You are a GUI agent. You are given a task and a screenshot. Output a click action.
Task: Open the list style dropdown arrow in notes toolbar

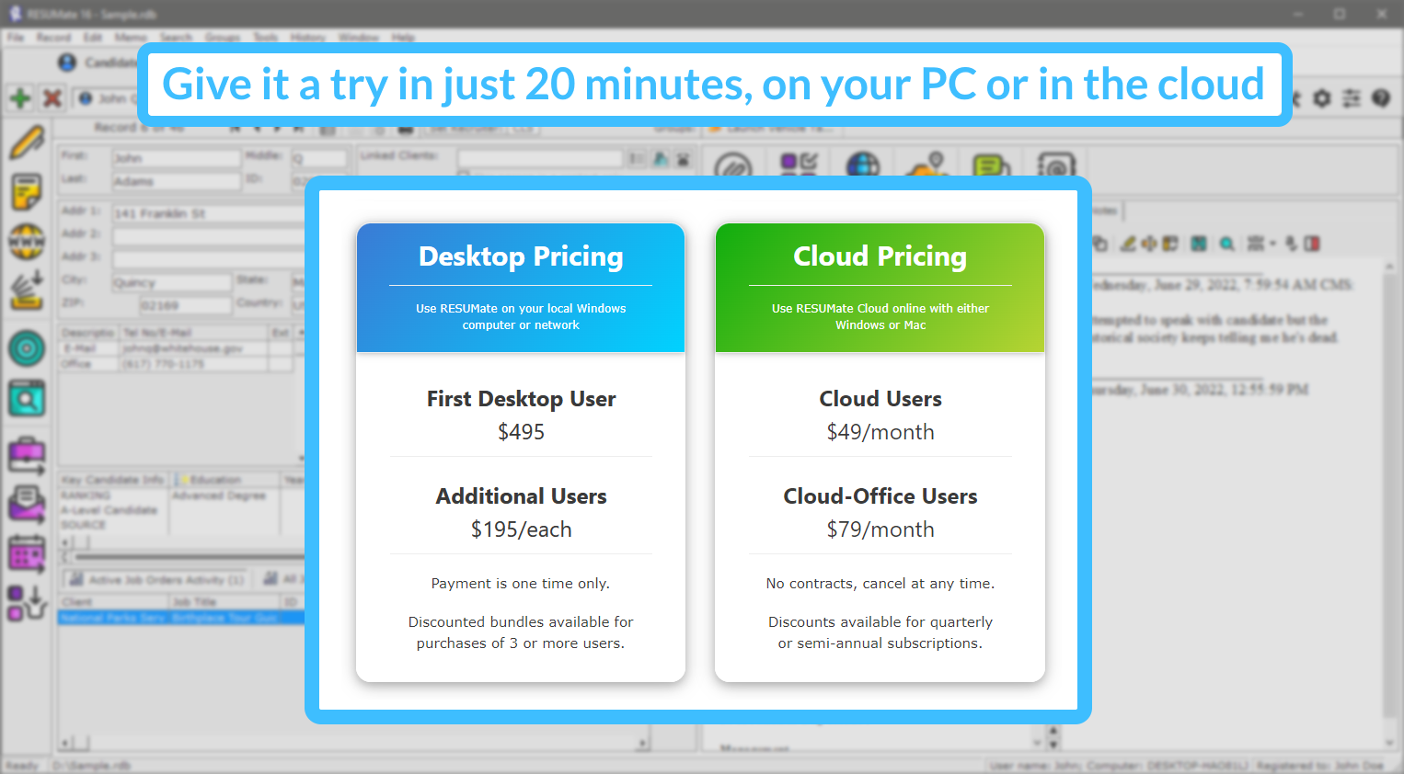click(1273, 244)
